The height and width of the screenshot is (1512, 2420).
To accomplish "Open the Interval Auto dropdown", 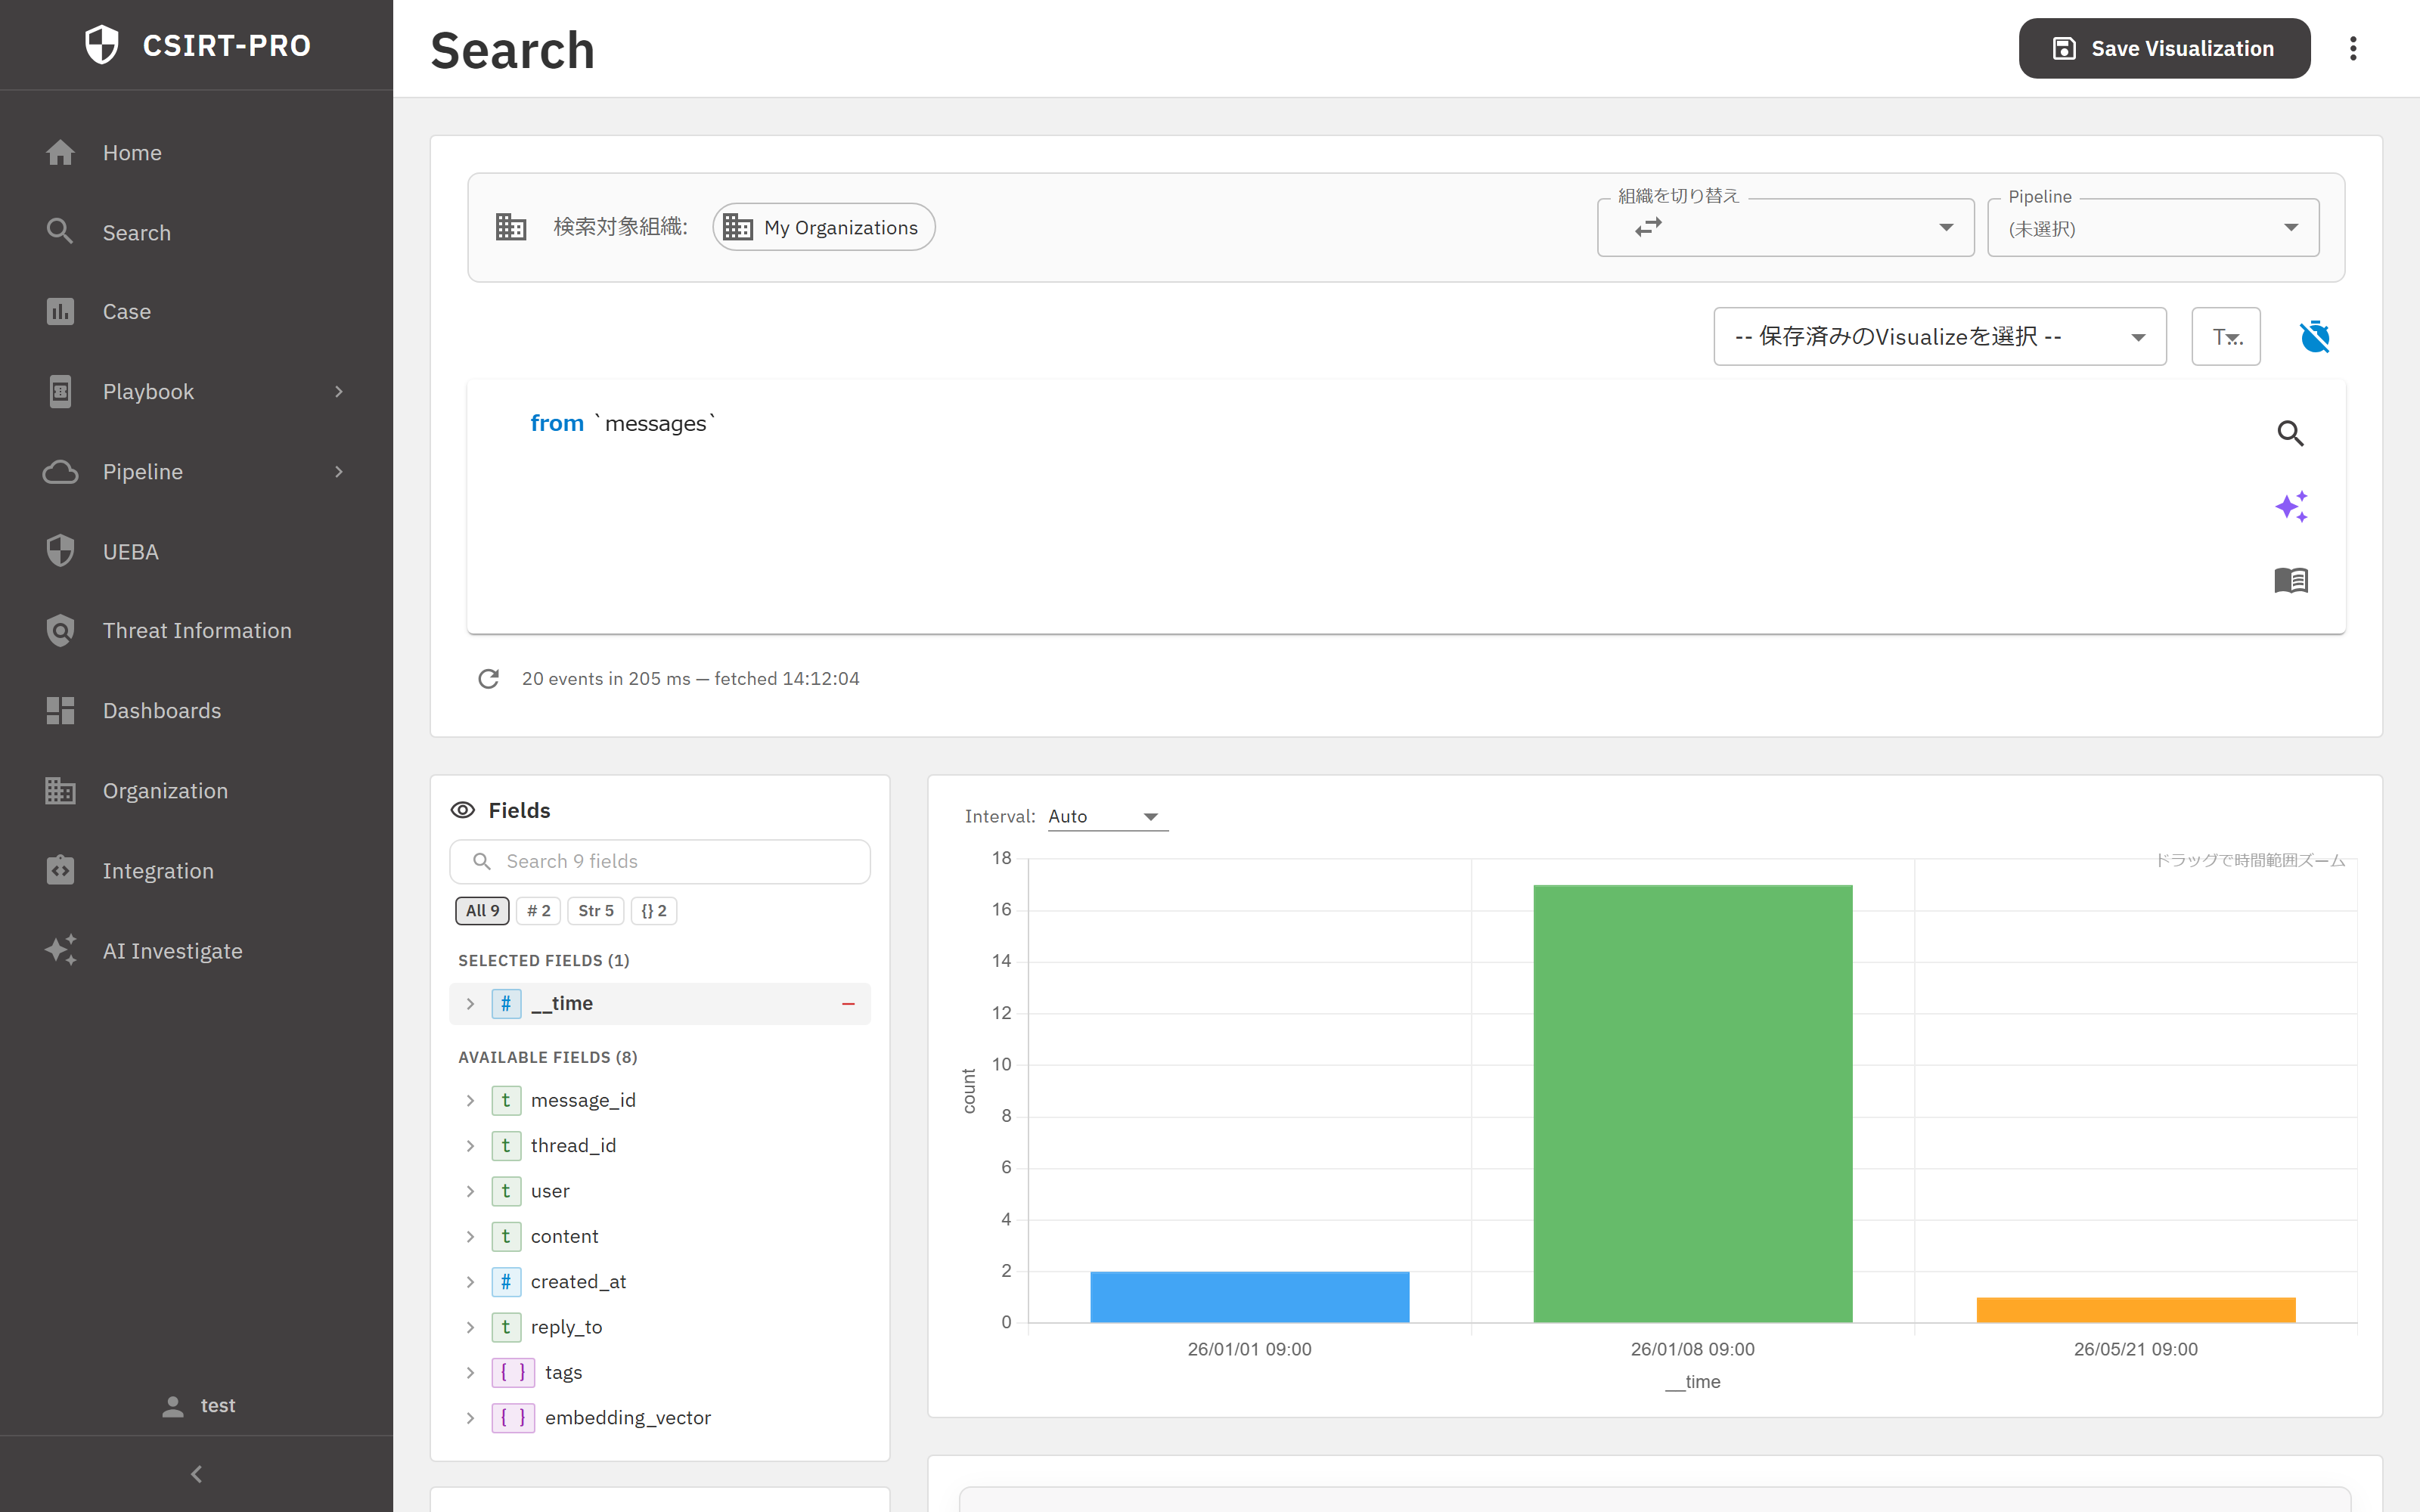I will pos(1107,816).
